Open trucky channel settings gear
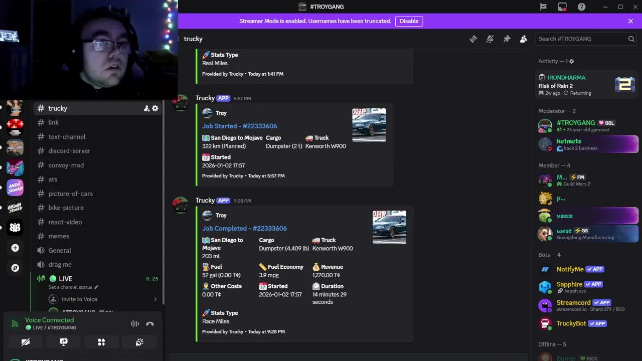Viewport: 642px width, 361px height. coord(155,108)
